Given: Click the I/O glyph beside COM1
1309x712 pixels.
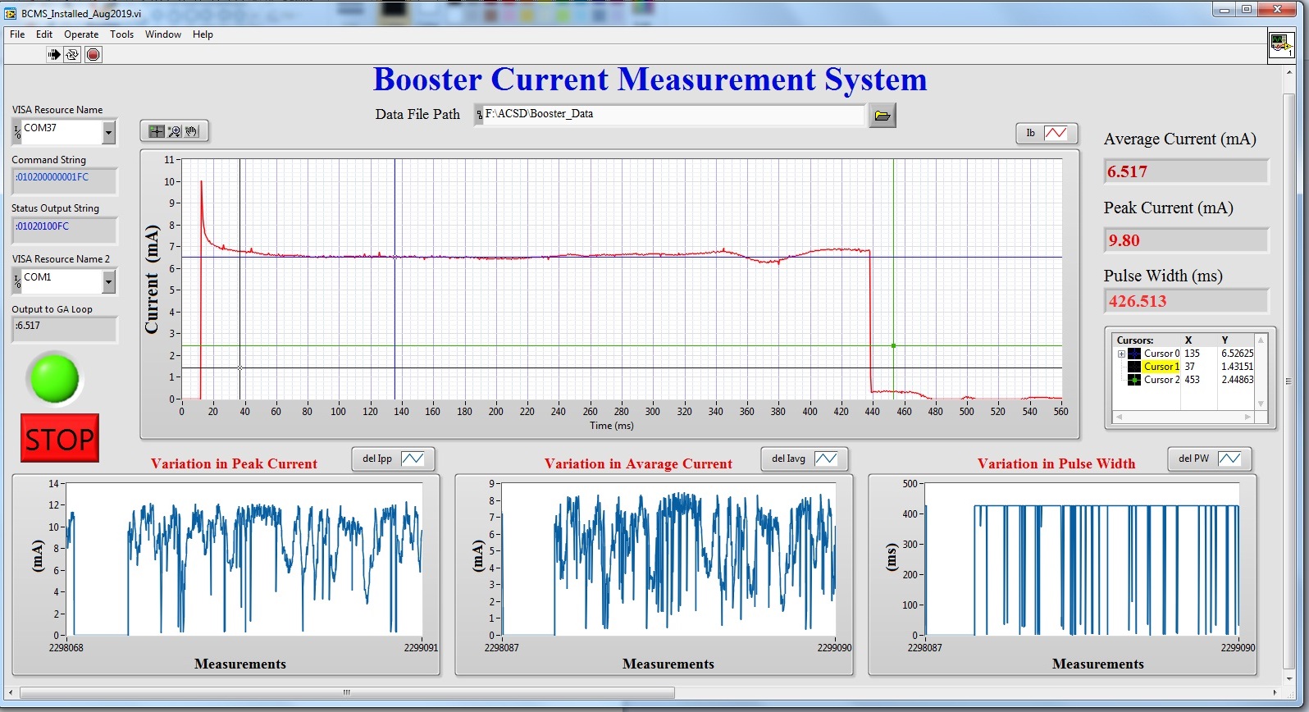Looking at the screenshot, I should (x=17, y=281).
